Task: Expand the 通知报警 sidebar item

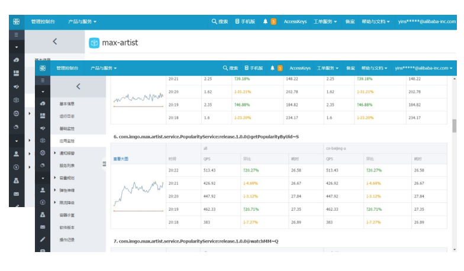Action: (54, 153)
